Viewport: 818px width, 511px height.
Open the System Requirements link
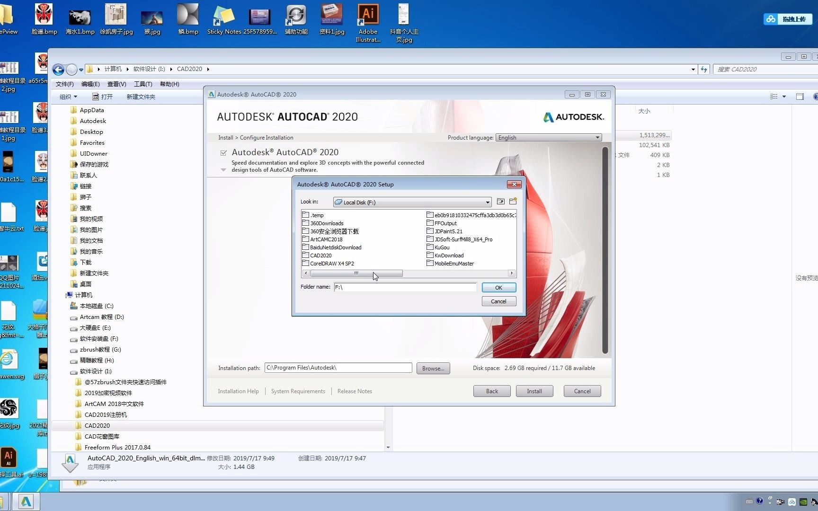(298, 391)
